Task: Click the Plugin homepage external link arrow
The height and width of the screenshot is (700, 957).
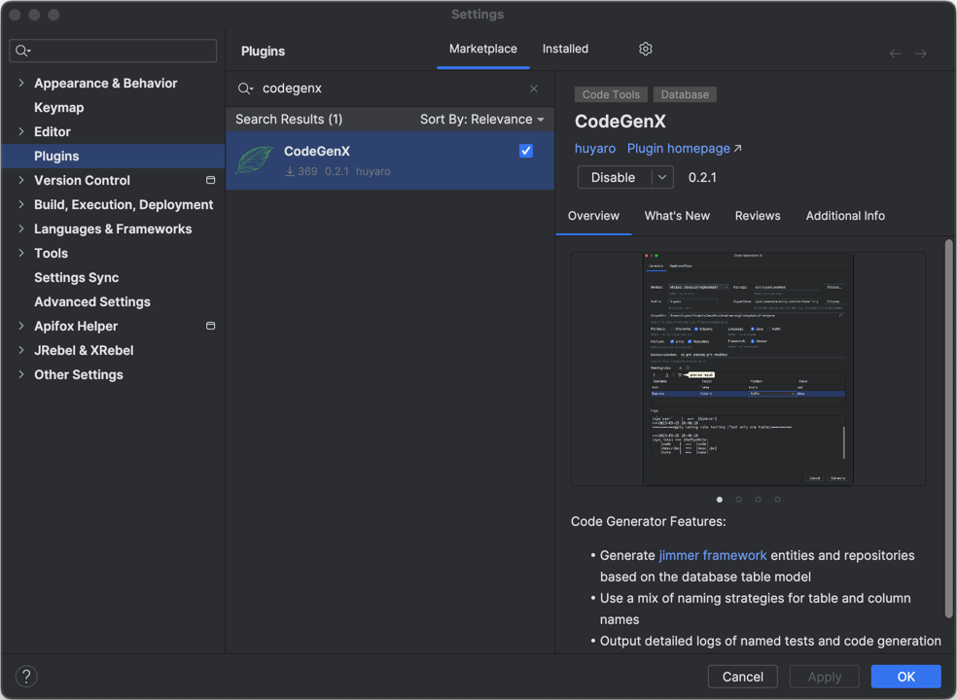Action: [x=737, y=149]
